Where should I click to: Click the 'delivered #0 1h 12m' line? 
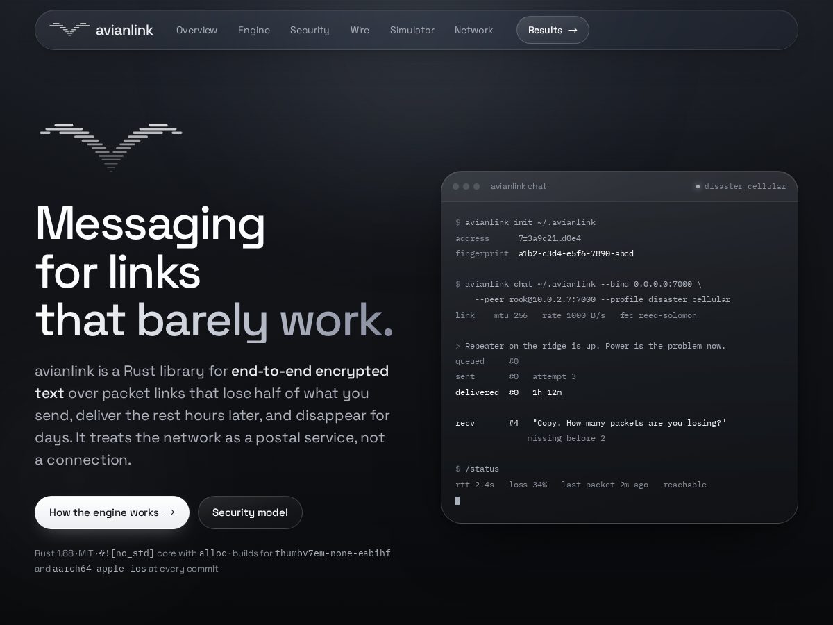pyautogui.click(x=509, y=392)
